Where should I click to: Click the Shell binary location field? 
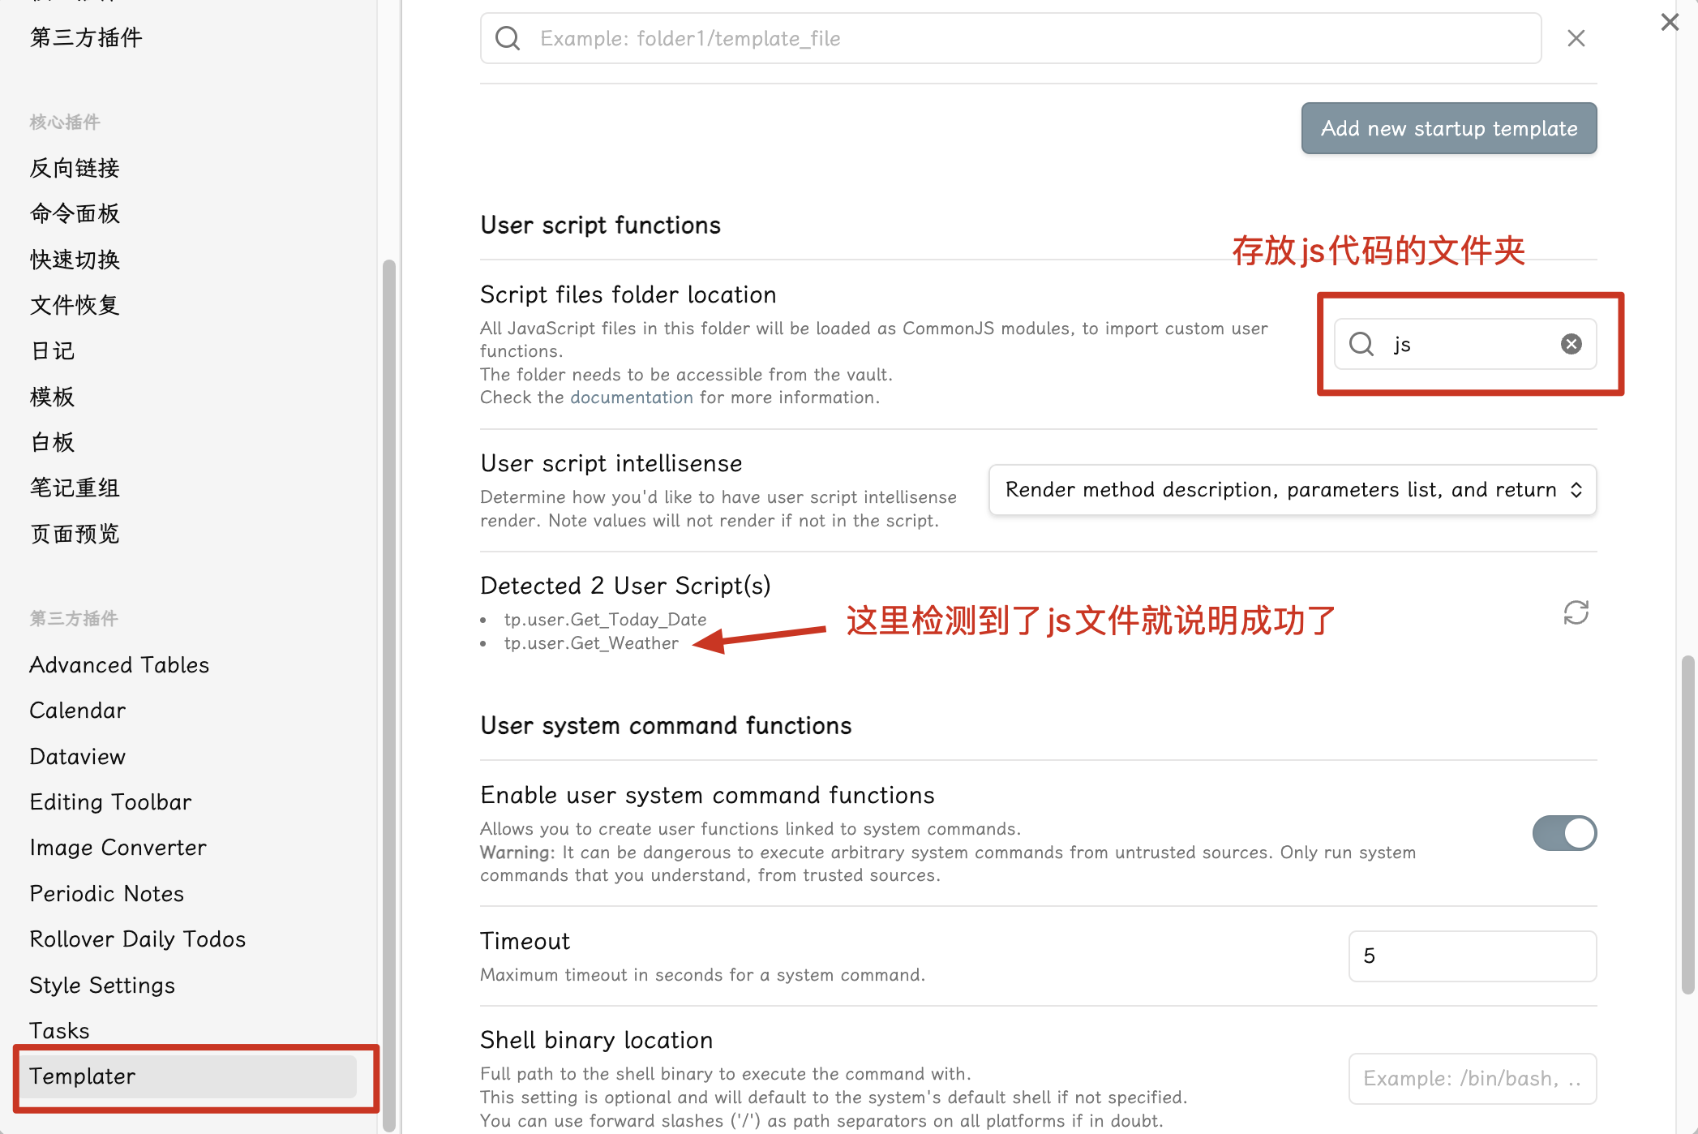coord(1473,1079)
